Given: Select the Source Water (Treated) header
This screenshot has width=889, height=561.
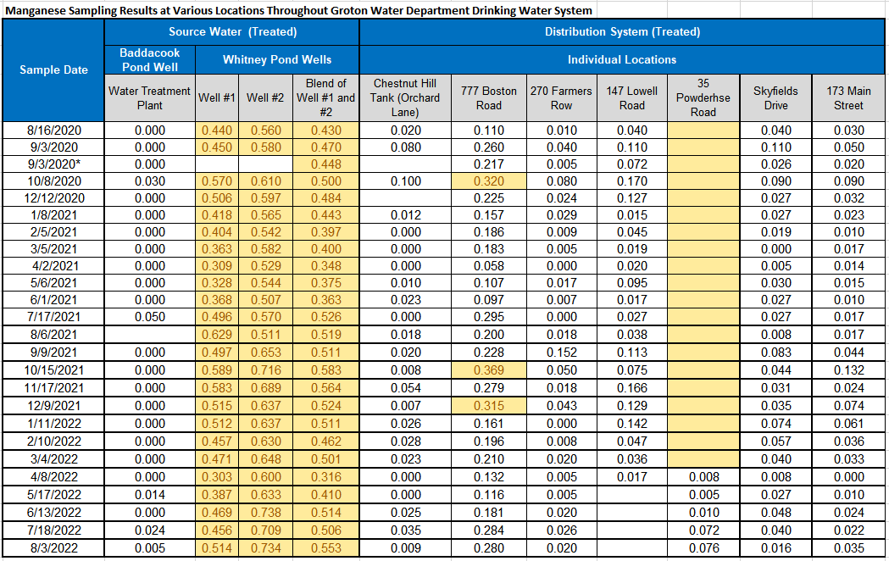Looking at the screenshot, I should click(x=232, y=31).
